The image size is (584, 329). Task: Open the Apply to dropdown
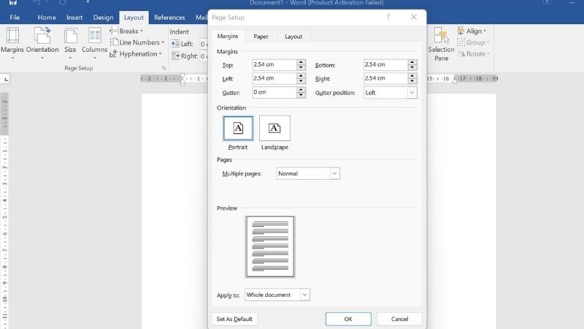click(277, 295)
